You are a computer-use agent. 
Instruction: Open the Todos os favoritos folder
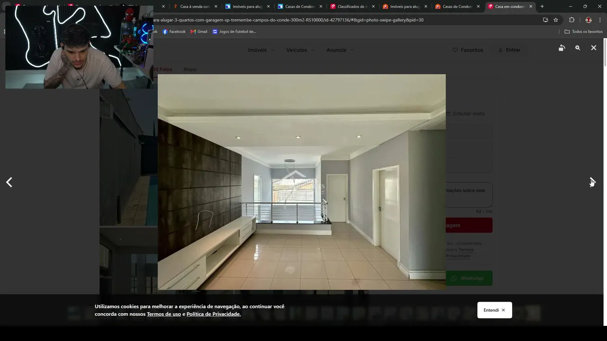click(x=583, y=32)
